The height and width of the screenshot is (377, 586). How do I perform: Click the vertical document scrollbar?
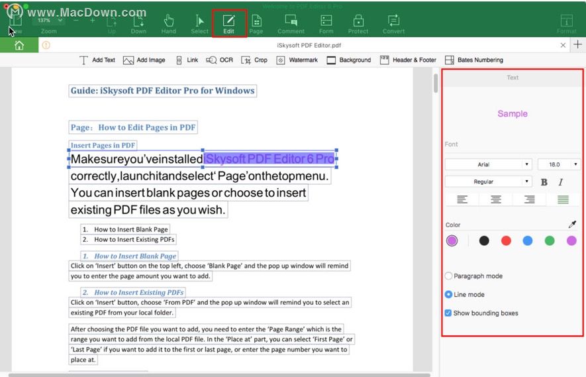436,83
